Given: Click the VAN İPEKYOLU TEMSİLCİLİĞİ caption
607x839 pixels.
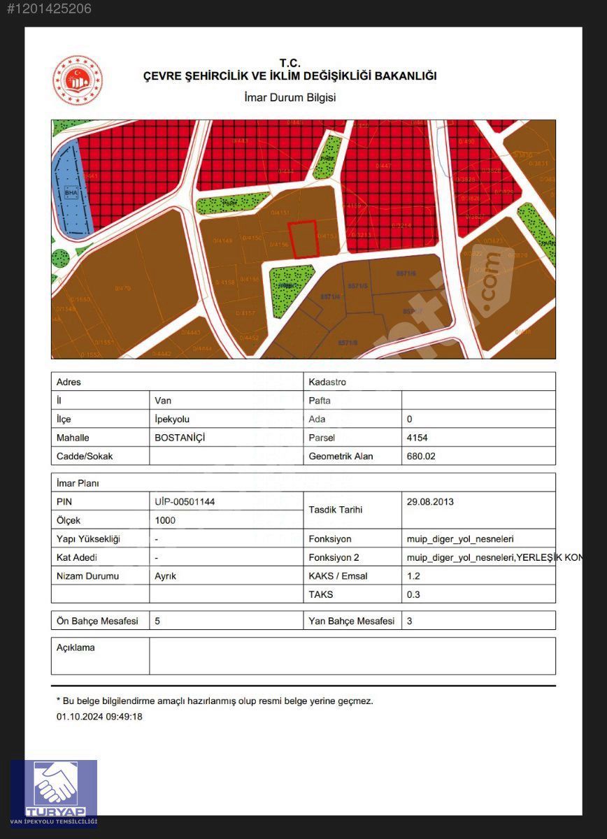Looking at the screenshot, I should (54, 822).
